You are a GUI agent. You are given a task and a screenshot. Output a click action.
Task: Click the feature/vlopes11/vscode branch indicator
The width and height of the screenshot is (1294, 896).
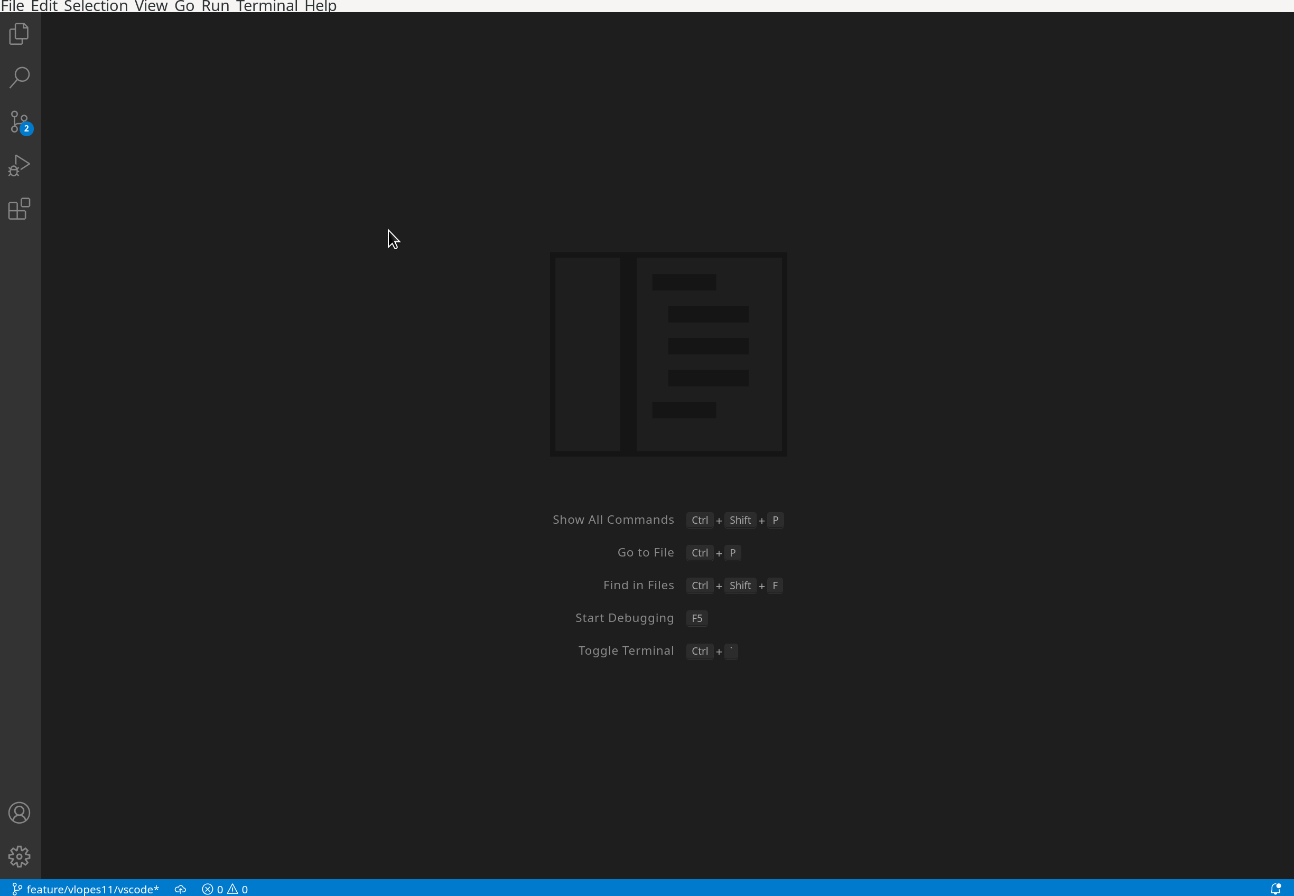coord(86,889)
